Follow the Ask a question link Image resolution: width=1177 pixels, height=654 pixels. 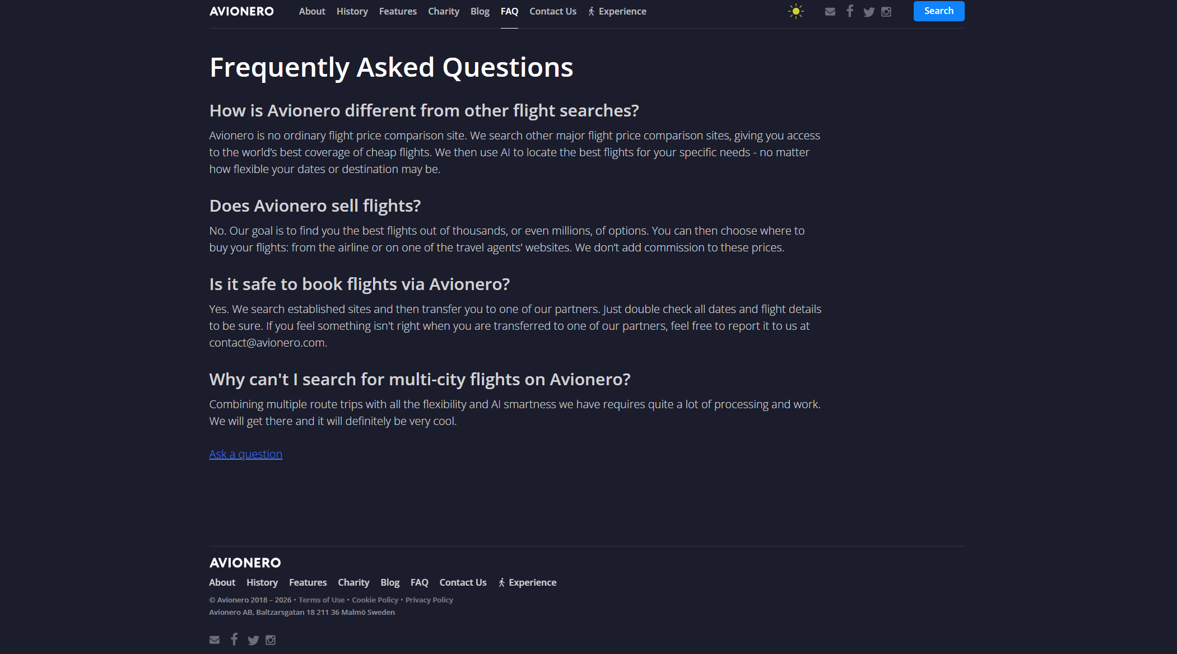245,454
